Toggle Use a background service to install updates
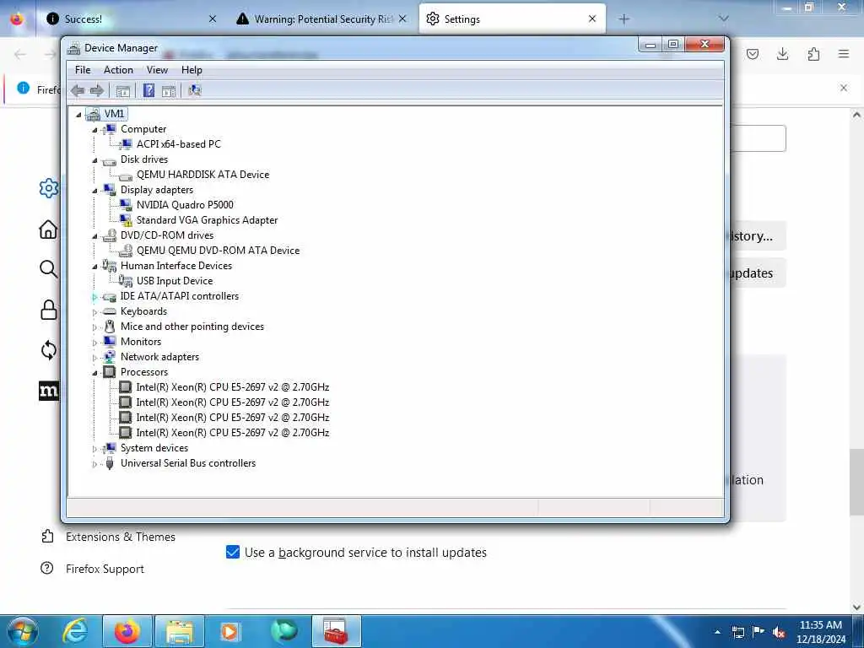This screenshot has width=864, height=648. 233,552
